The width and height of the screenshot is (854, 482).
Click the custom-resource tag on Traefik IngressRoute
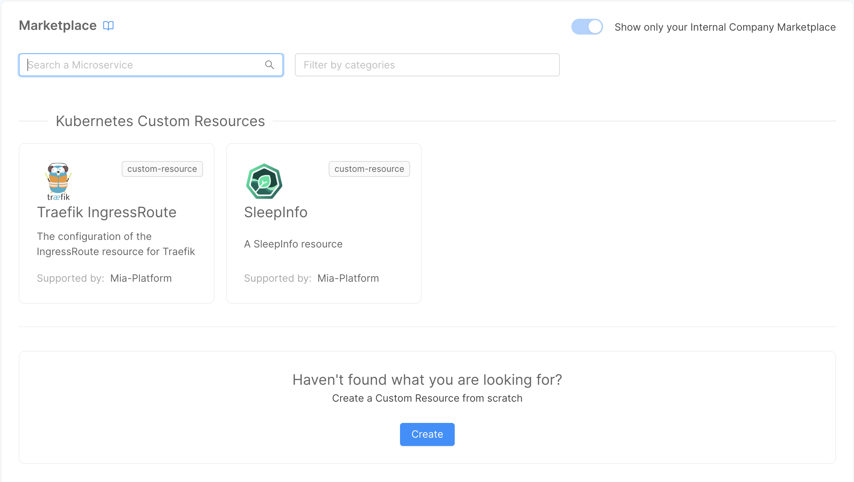162,169
